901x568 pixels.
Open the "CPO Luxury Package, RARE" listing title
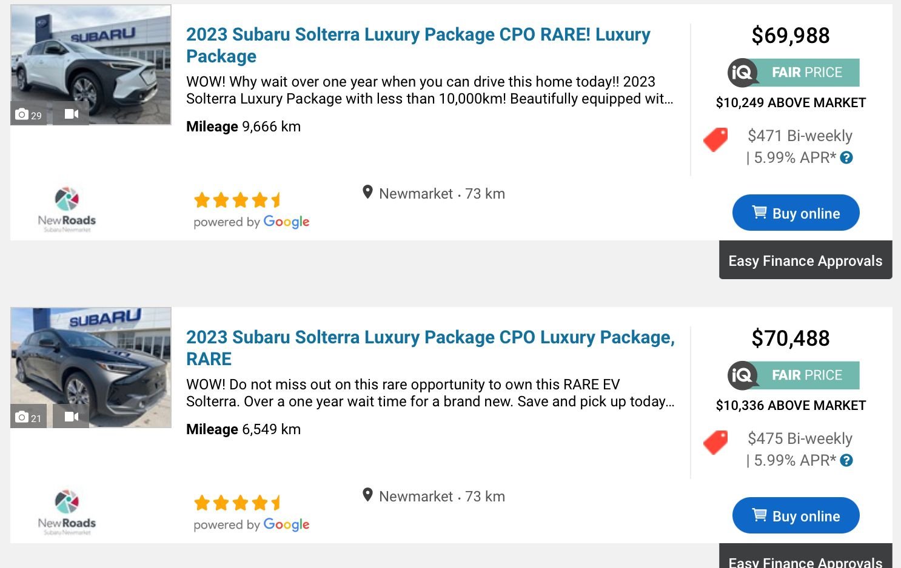pyautogui.click(x=430, y=348)
